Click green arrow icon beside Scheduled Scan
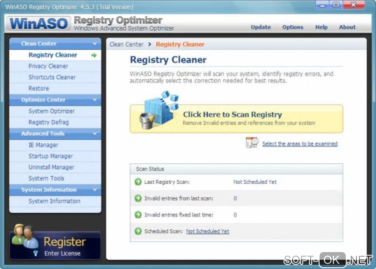 pos(138,231)
